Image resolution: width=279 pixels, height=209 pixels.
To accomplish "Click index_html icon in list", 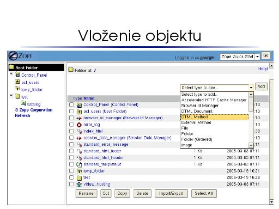I will (79, 131).
